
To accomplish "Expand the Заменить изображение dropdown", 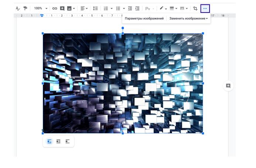I will [188, 18].
